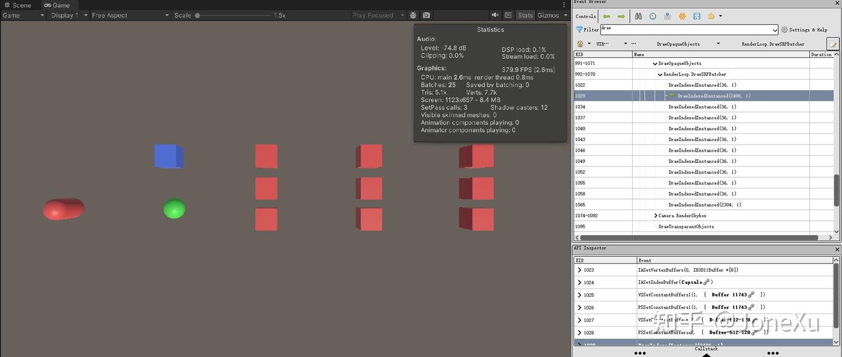Toggle VSync in the Game view toolbar

[x=509, y=15]
